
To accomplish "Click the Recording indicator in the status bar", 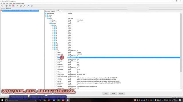I will (174, 97).
